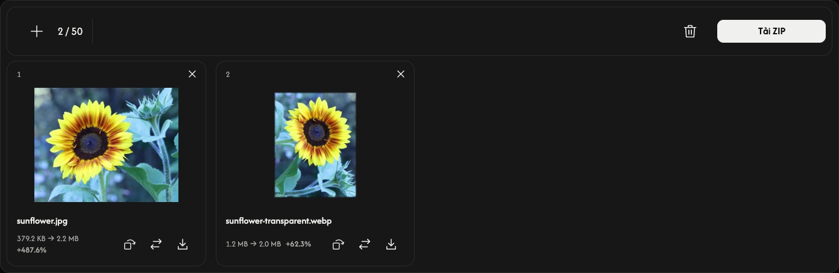Delete all images with the trash icon
The height and width of the screenshot is (273, 839).
(x=690, y=31)
